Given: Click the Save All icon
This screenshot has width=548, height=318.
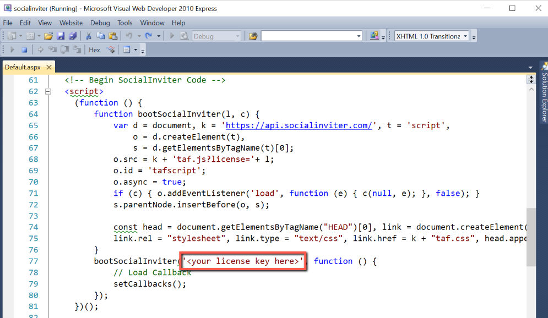Looking at the screenshot, I should coord(73,36).
